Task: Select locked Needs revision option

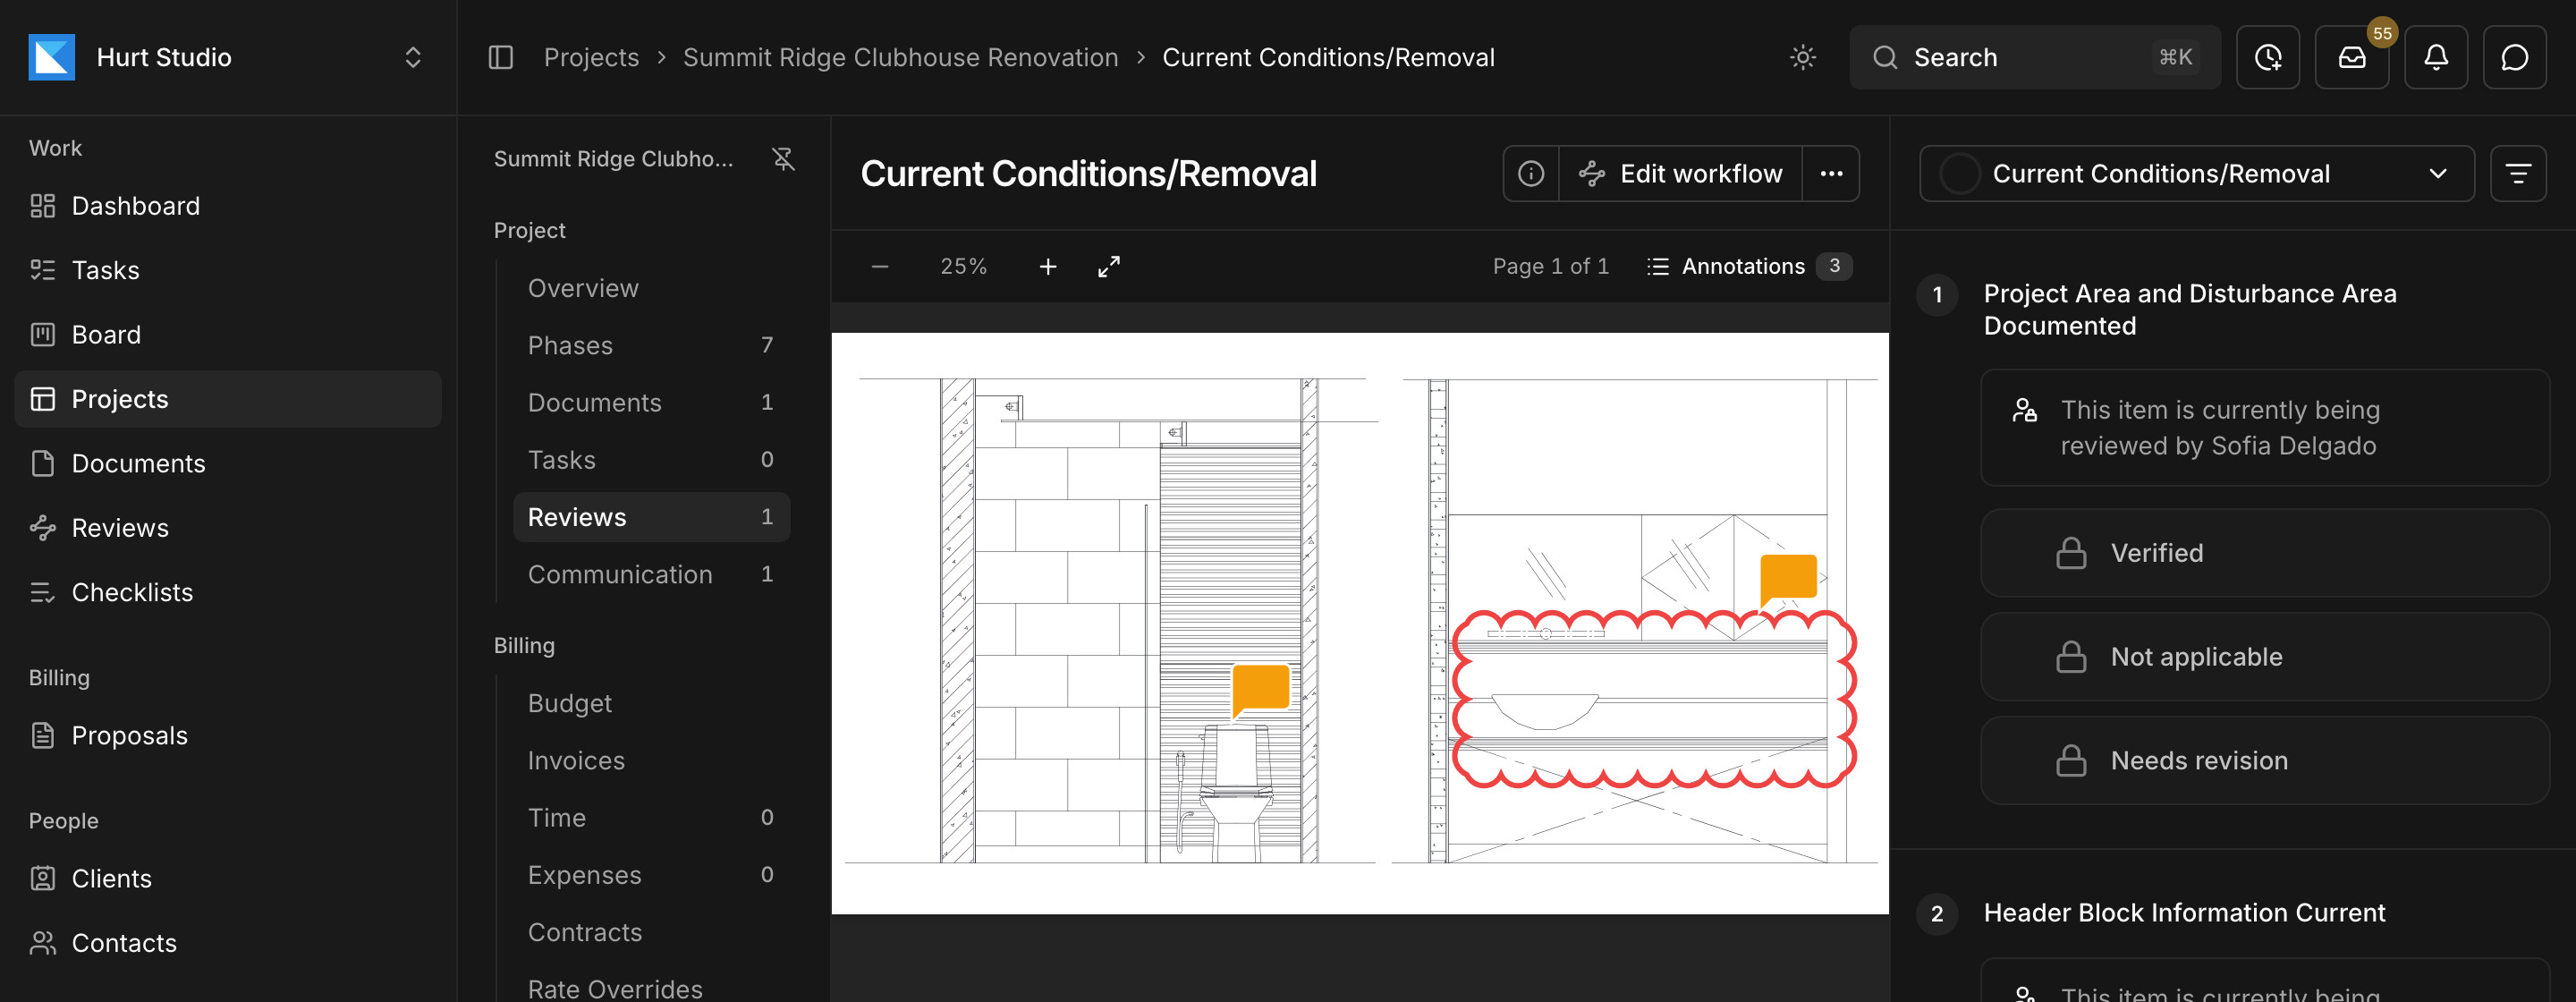Action: pyautogui.click(x=2264, y=761)
